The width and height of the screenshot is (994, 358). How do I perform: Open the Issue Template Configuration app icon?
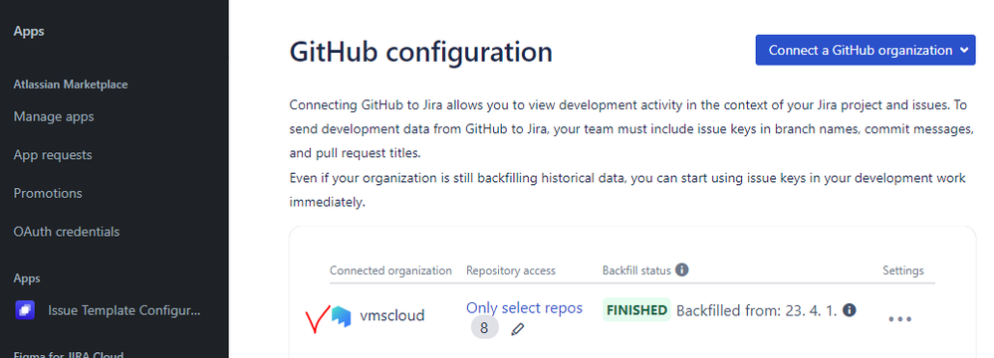coord(25,310)
